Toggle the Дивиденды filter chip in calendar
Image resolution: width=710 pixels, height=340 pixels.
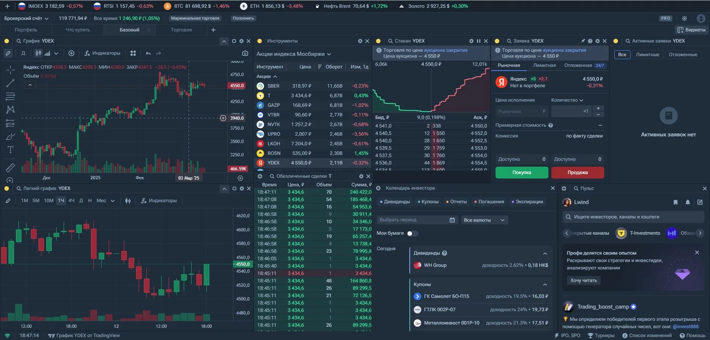[x=395, y=202]
